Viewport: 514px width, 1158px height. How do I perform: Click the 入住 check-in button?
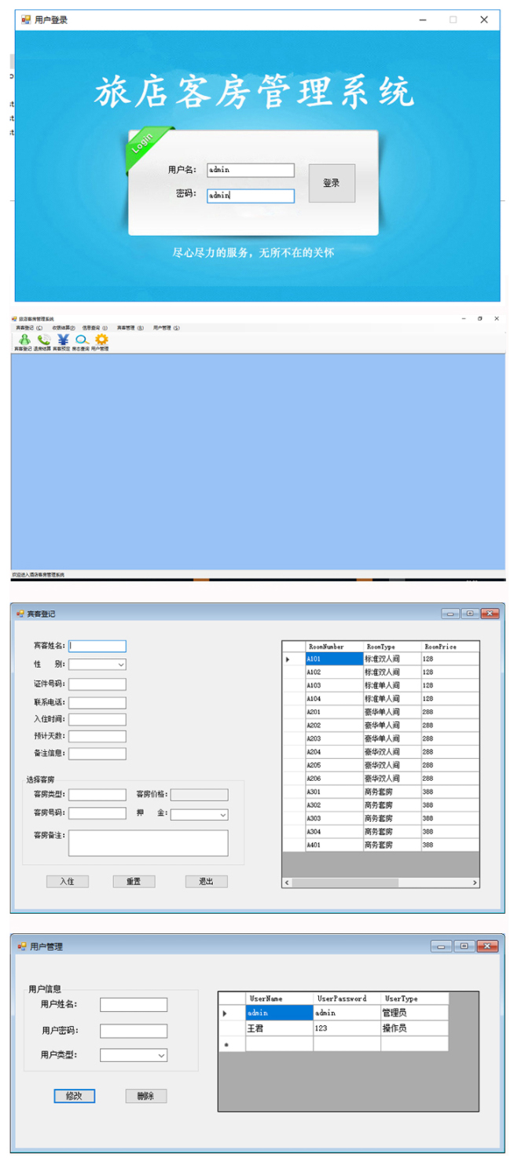coord(67,881)
